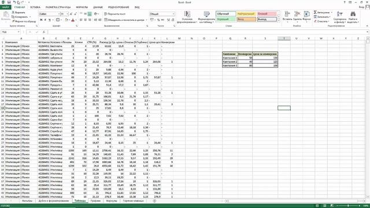Viewport: 370px width, 208px height.
Task: Click the Fill Color bucket icon
Action: pyautogui.click(x=66, y=20)
